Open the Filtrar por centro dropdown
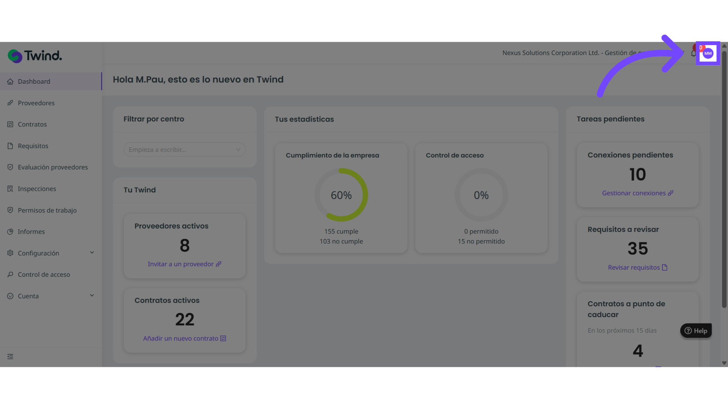728x409 pixels. (x=185, y=150)
